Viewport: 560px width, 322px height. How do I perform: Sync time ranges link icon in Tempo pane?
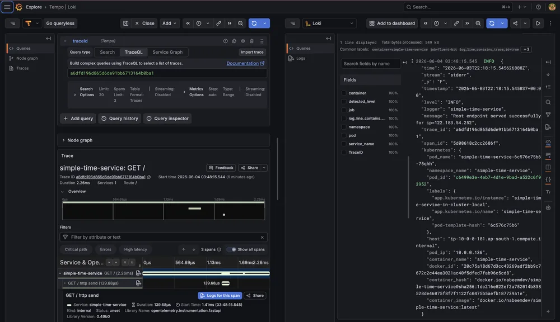pos(218,23)
